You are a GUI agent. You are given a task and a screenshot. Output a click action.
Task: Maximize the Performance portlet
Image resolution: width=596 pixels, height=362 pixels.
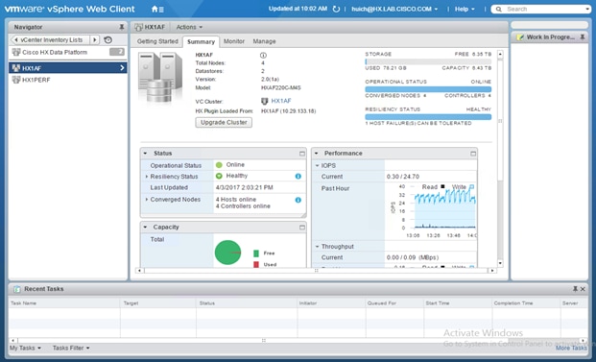pos(473,154)
